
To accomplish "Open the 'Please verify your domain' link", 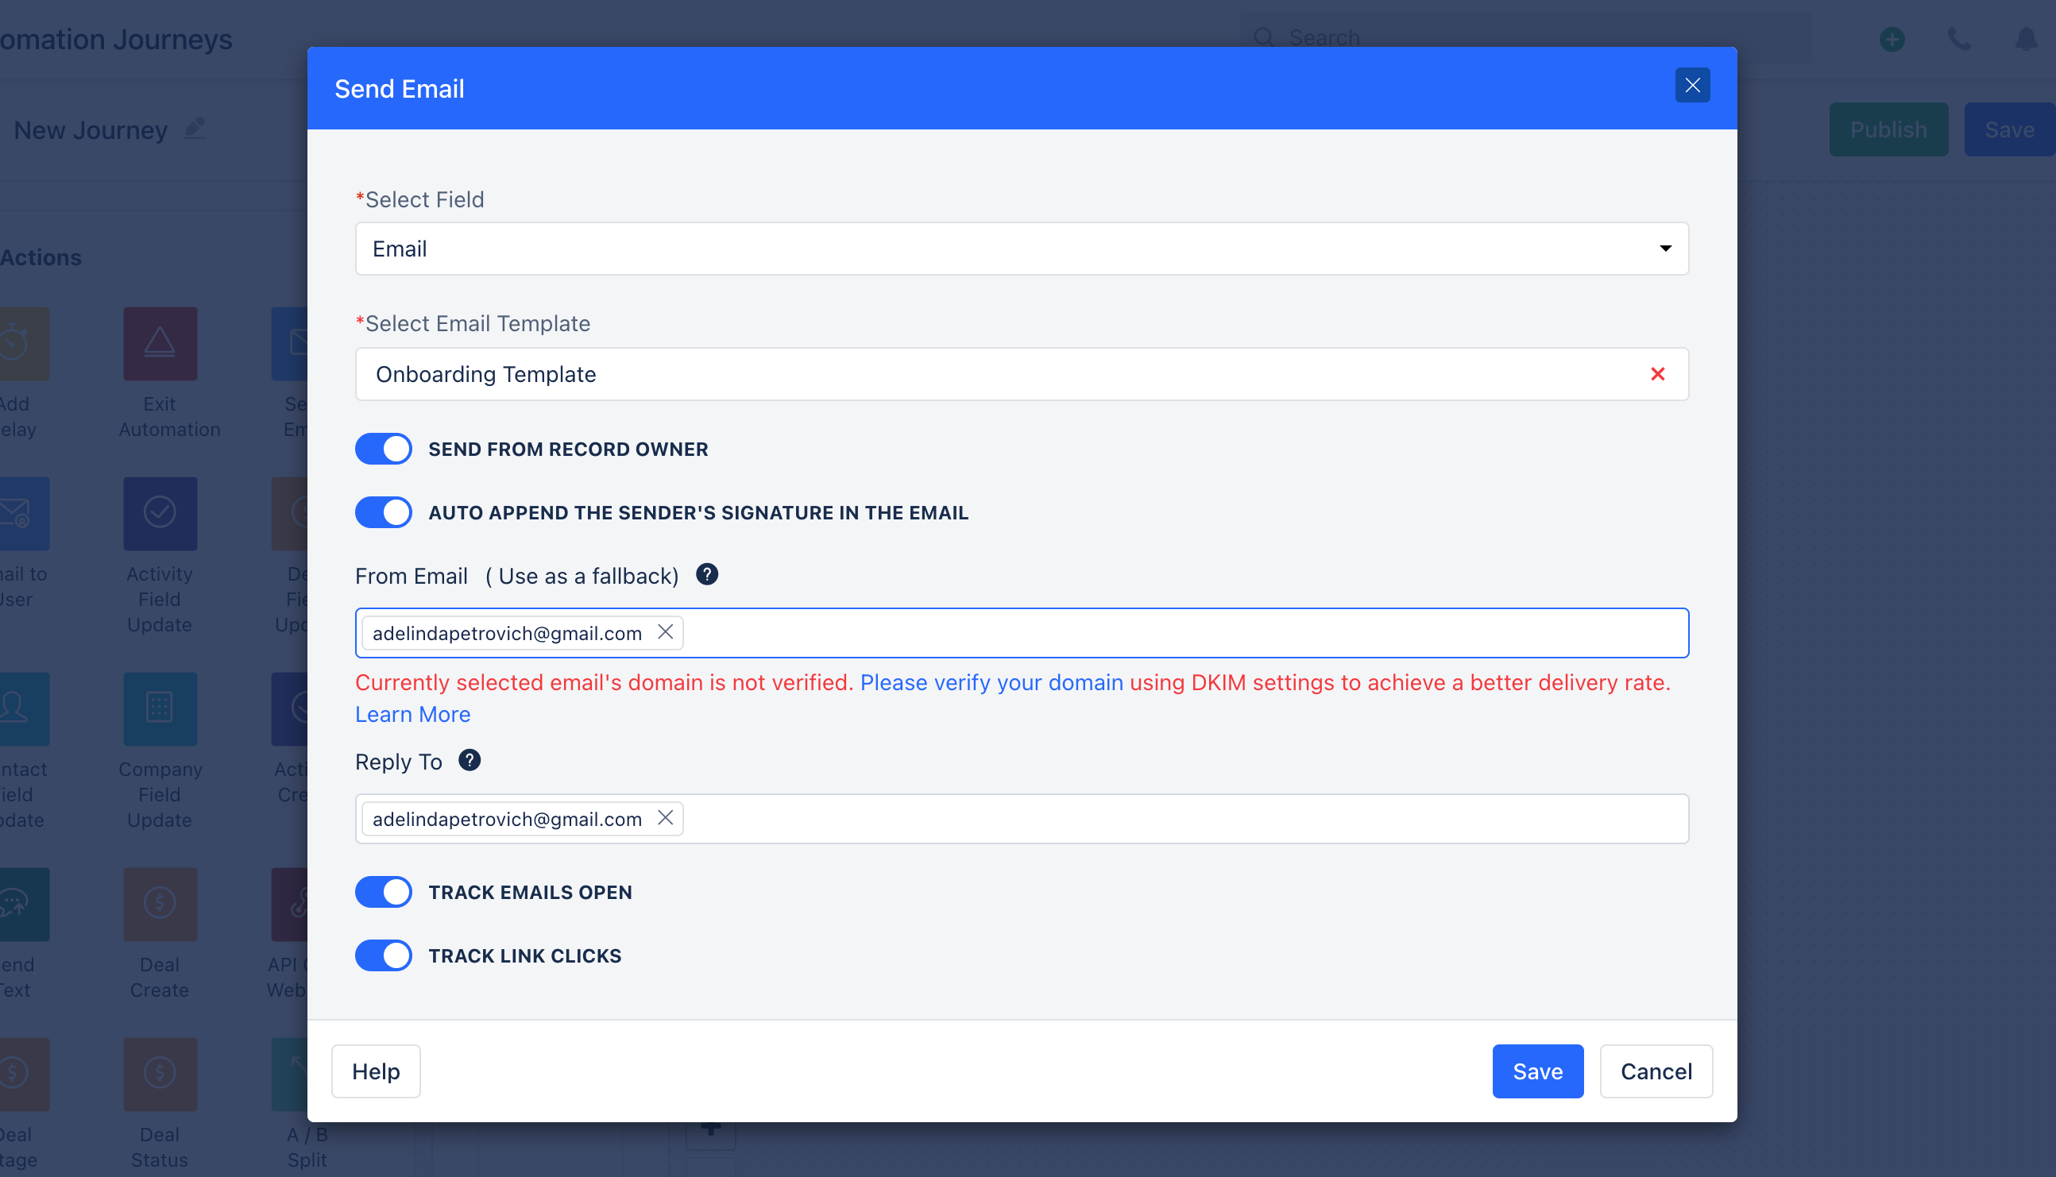I will tap(991, 682).
